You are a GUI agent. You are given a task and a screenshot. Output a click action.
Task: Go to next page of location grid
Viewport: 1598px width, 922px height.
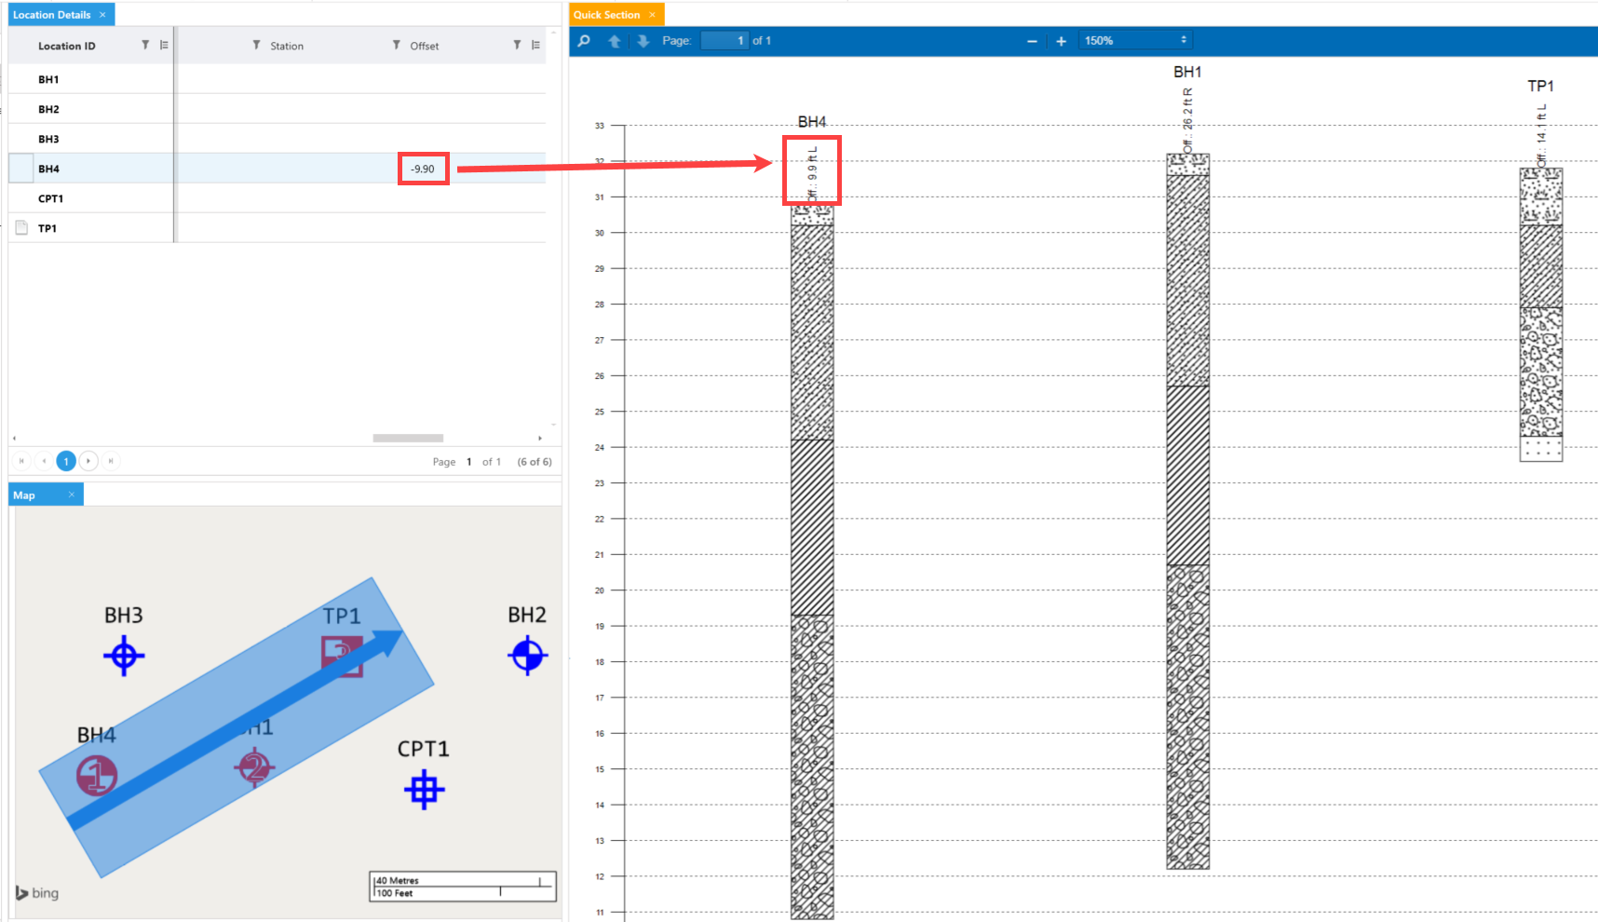point(88,461)
